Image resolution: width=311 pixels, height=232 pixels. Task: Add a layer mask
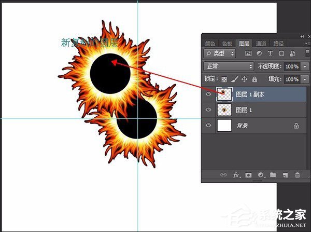pos(248,175)
